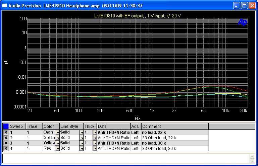Image resolution: width=258 pixels, height=166 pixels.
Task: Click the Data column header
Action: coord(114,127)
